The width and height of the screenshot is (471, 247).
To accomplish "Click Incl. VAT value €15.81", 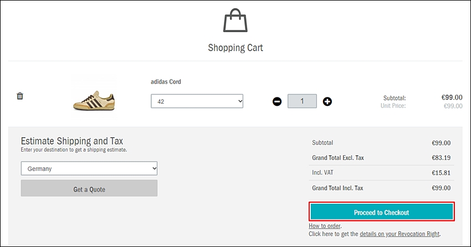I will pos(441,173).
